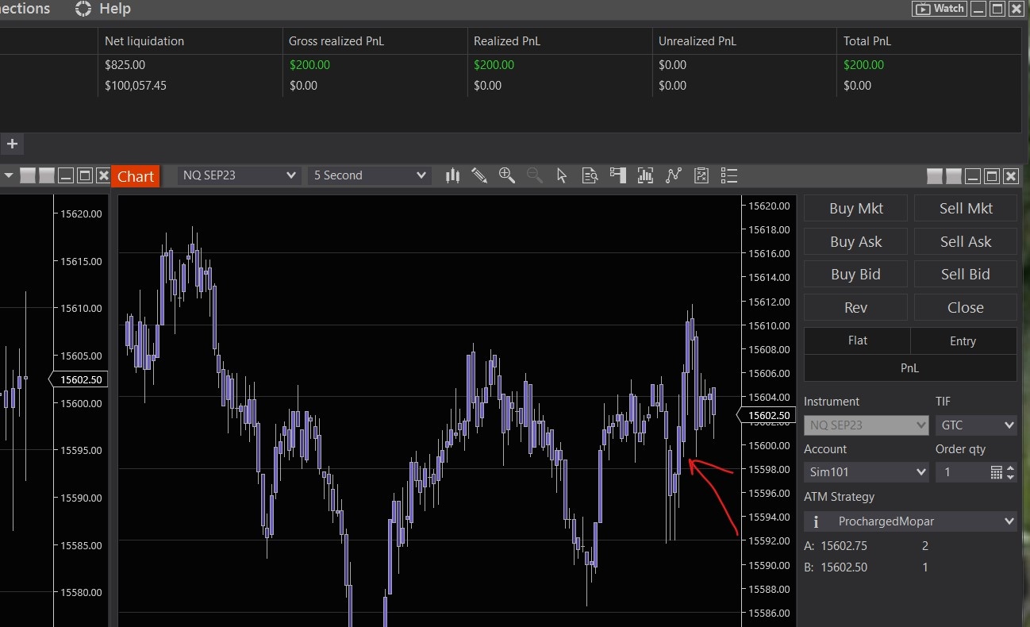Click first link square of NQ SEP23 chart
The height and width of the screenshot is (627, 1030).
point(935,176)
